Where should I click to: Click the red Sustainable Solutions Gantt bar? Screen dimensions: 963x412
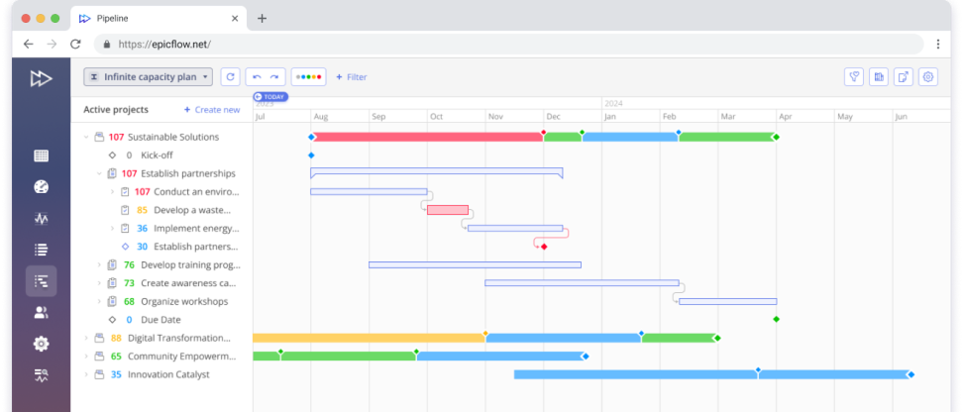coord(427,137)
